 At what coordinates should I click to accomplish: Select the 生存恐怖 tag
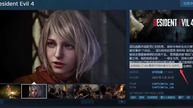click(152, 97)
